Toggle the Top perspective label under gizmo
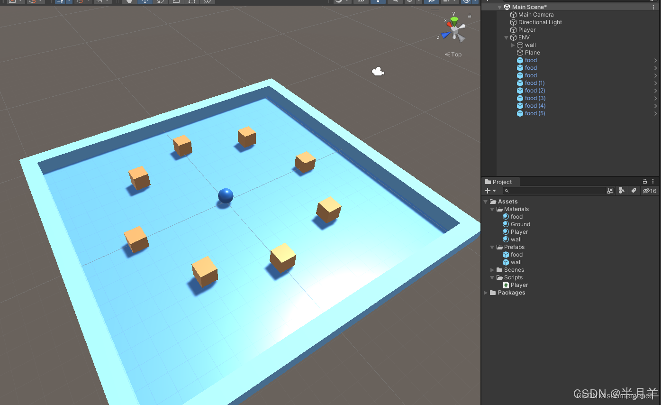This screenshot has height=405, width=661. point(453,55)
